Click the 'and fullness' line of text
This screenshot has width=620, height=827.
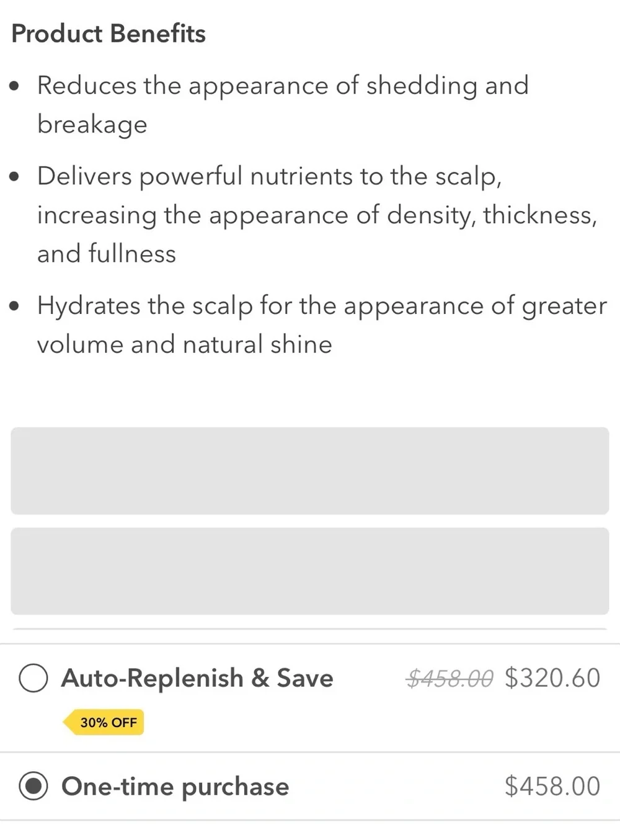(x=107, y=254)
